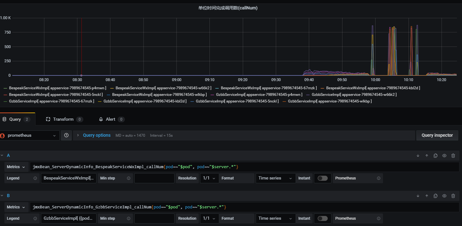Click Prometheus info icon in query B
This screenshot has width=462, height=226.
pos(378,218)
